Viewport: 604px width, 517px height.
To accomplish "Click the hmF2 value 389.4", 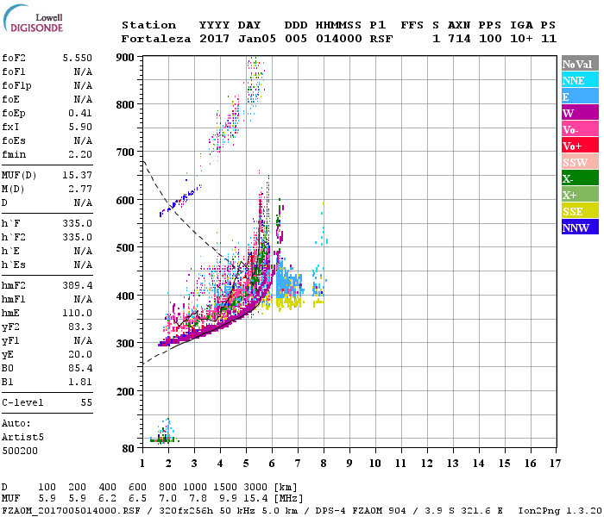I will point(78,286).
